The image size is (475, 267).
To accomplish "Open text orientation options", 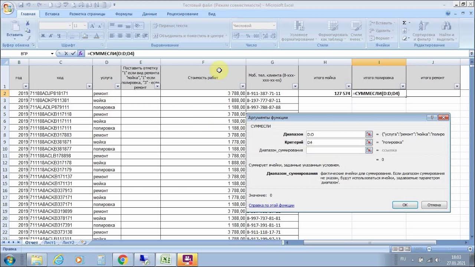I will pos(138,26).
